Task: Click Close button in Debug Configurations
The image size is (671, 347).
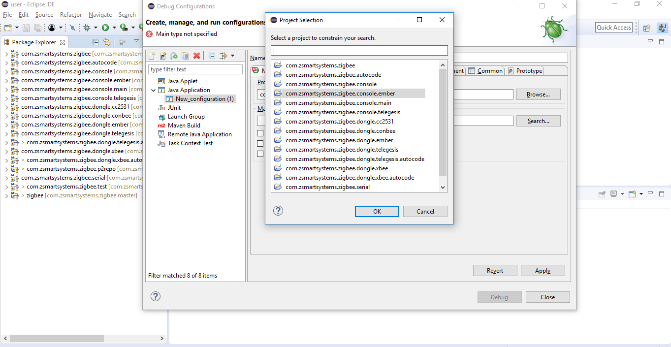Action: (548, 297)
